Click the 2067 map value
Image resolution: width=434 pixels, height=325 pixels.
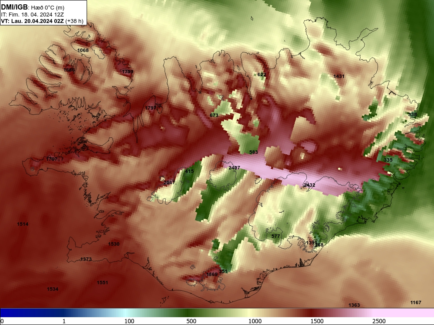169,182
